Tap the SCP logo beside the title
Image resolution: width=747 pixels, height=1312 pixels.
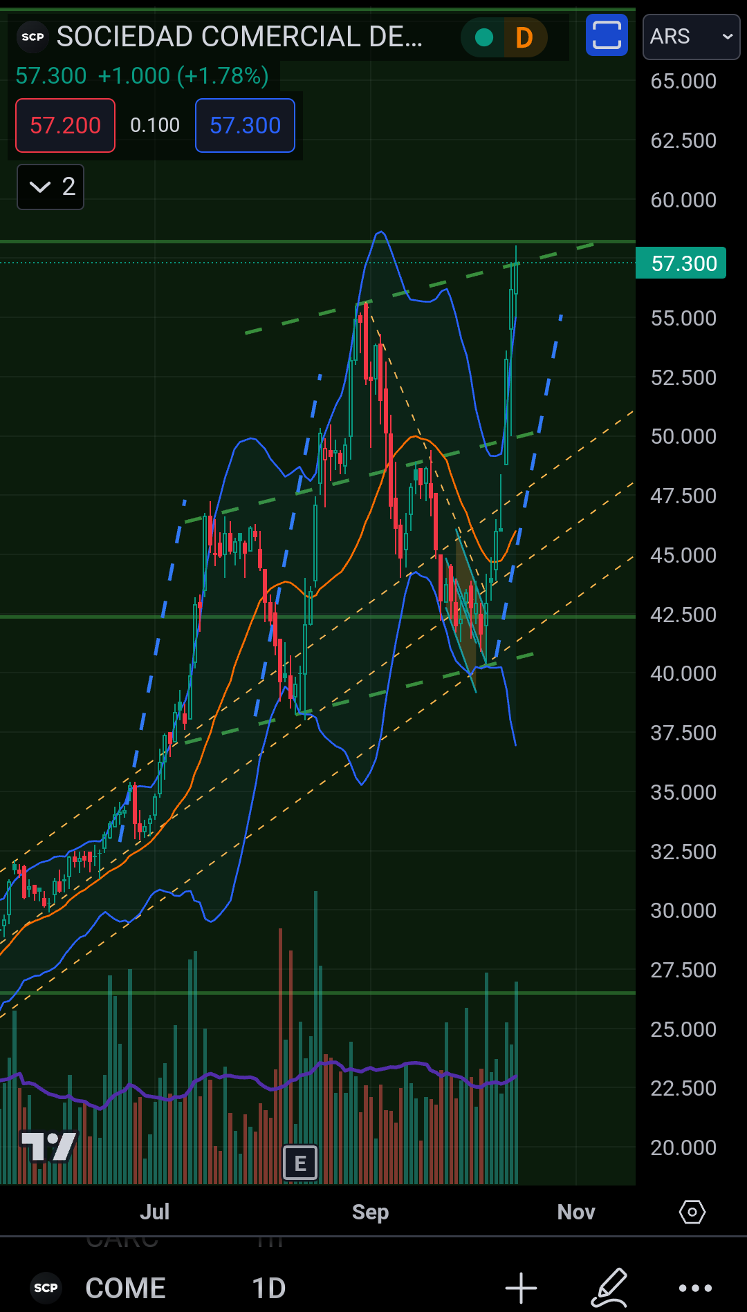(x=33, y=37)
